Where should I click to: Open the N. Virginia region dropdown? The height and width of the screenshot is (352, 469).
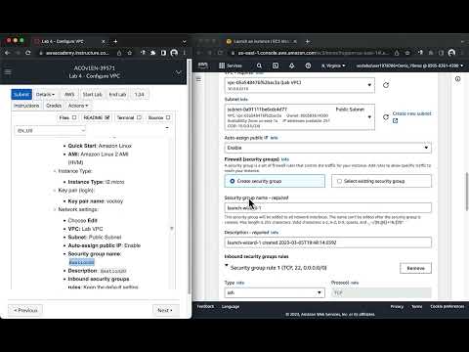pyautogui.click(x=333, y=66)
